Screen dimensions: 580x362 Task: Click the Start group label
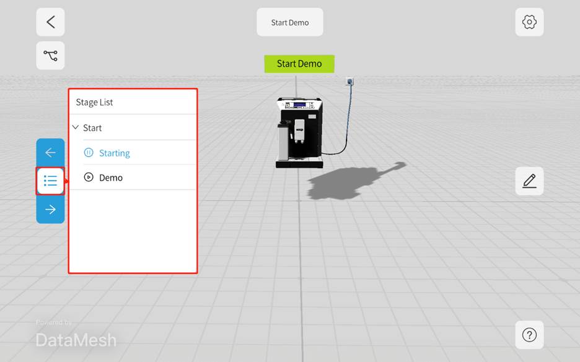point(92,128)
